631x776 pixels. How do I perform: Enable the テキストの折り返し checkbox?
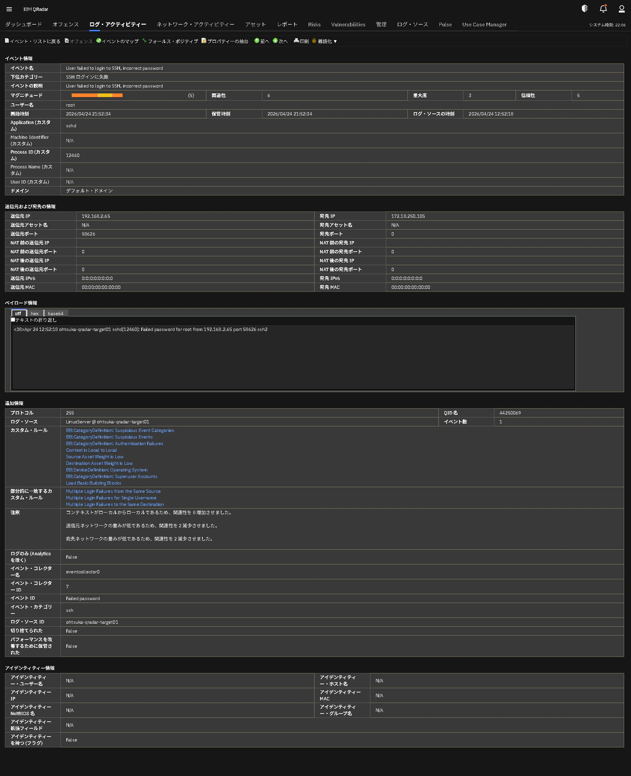tap(13, 319)
